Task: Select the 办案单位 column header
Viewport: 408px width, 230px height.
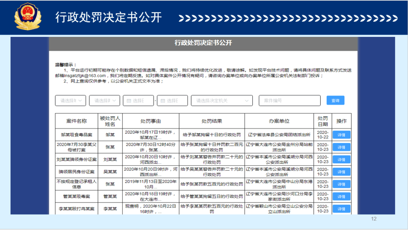Action: (x=279, y=121)
